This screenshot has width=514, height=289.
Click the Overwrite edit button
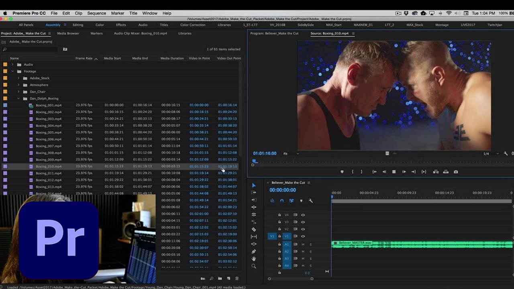point(446,172)
